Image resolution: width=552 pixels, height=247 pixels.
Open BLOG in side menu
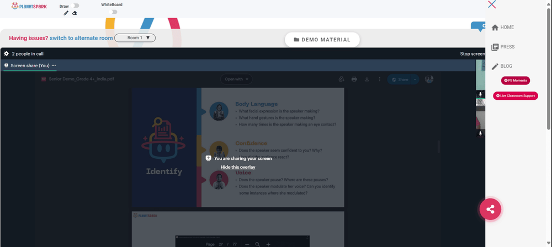tap(502, 66)
